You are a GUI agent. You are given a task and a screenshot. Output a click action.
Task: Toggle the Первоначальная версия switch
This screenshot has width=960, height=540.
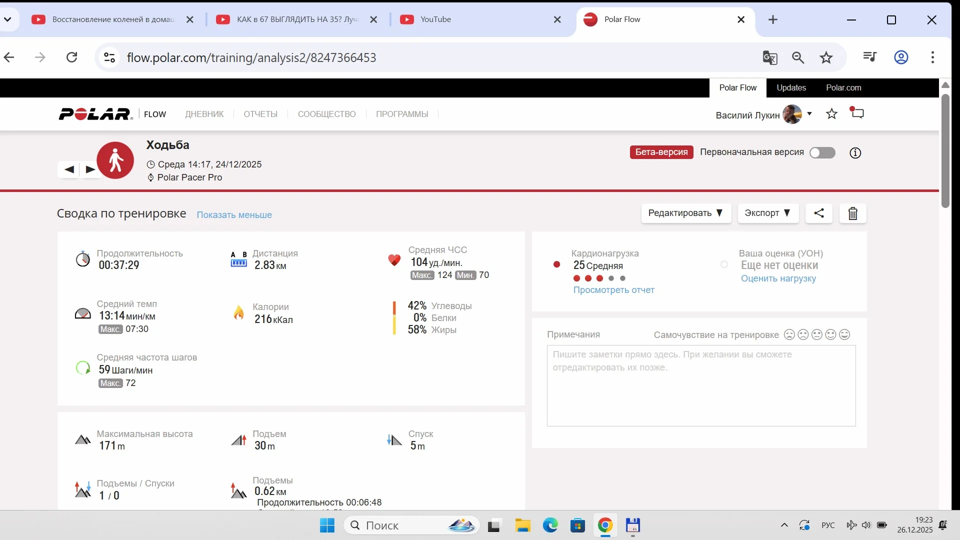coord(822,152)
